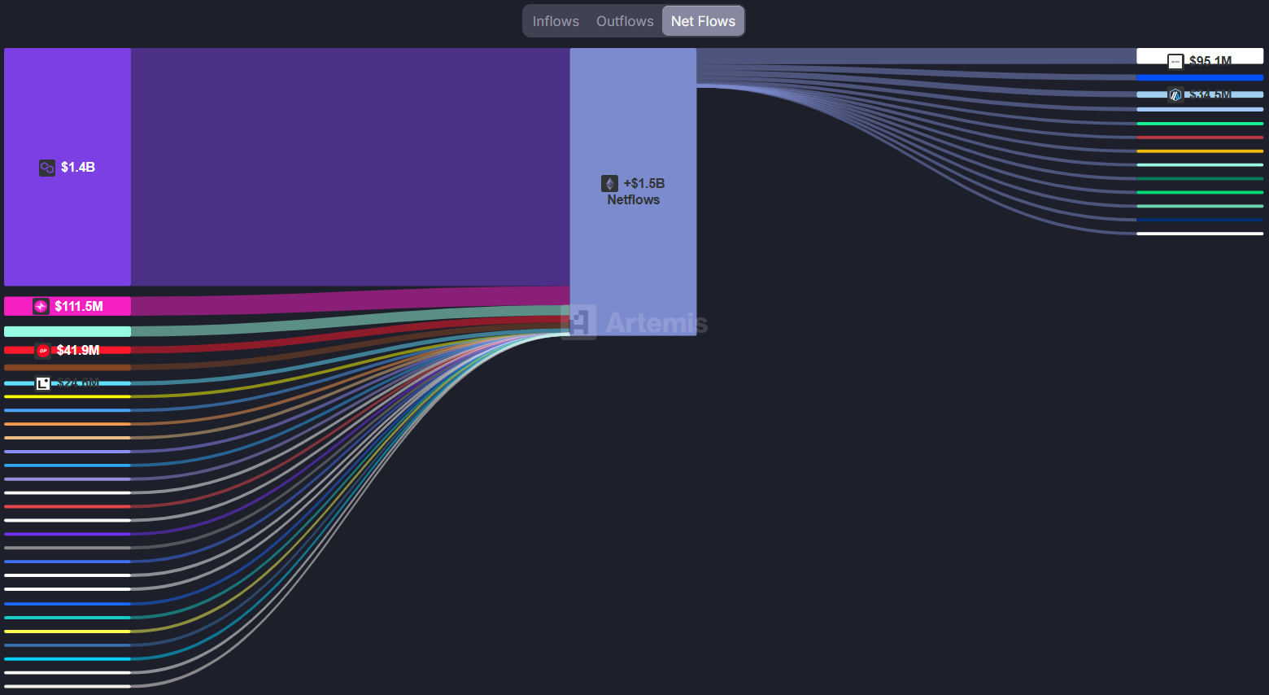Image resolution: width=1269 pixels, height=695 pixels.
Task: Select the Net Flows tab
Action: coord(703,21)
